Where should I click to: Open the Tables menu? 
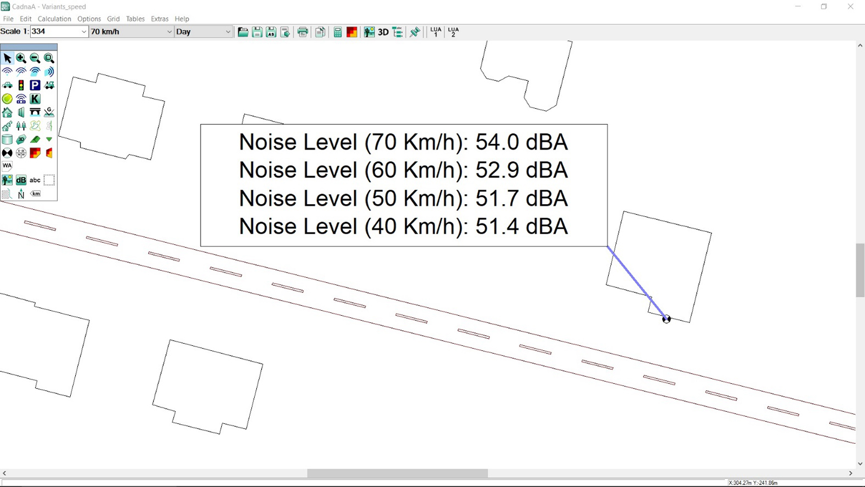click(x=135, y=19)
